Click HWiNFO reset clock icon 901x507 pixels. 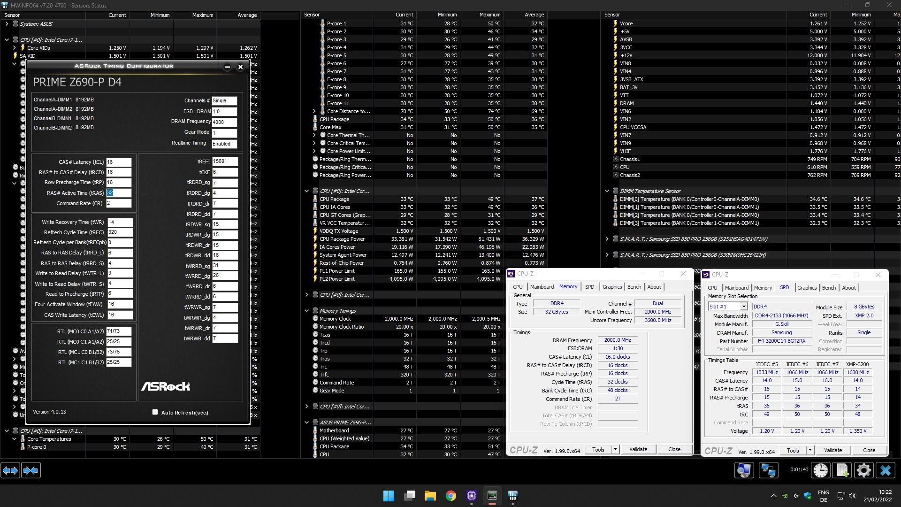[821, 470]
